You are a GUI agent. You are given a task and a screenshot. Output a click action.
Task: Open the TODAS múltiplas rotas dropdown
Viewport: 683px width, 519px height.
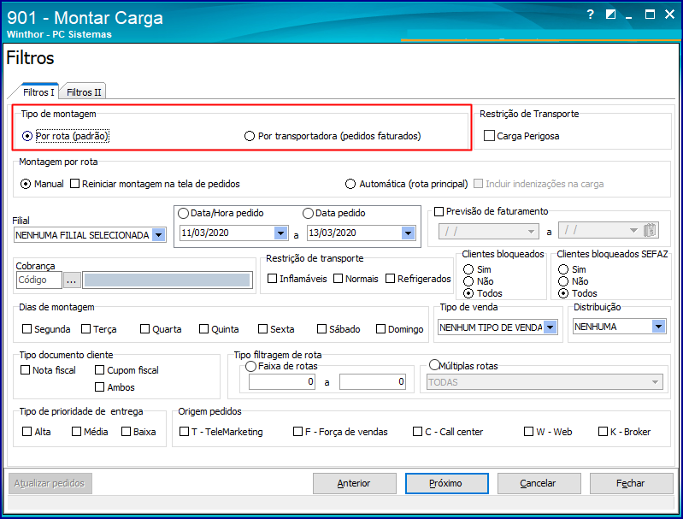tap(655, 382)
